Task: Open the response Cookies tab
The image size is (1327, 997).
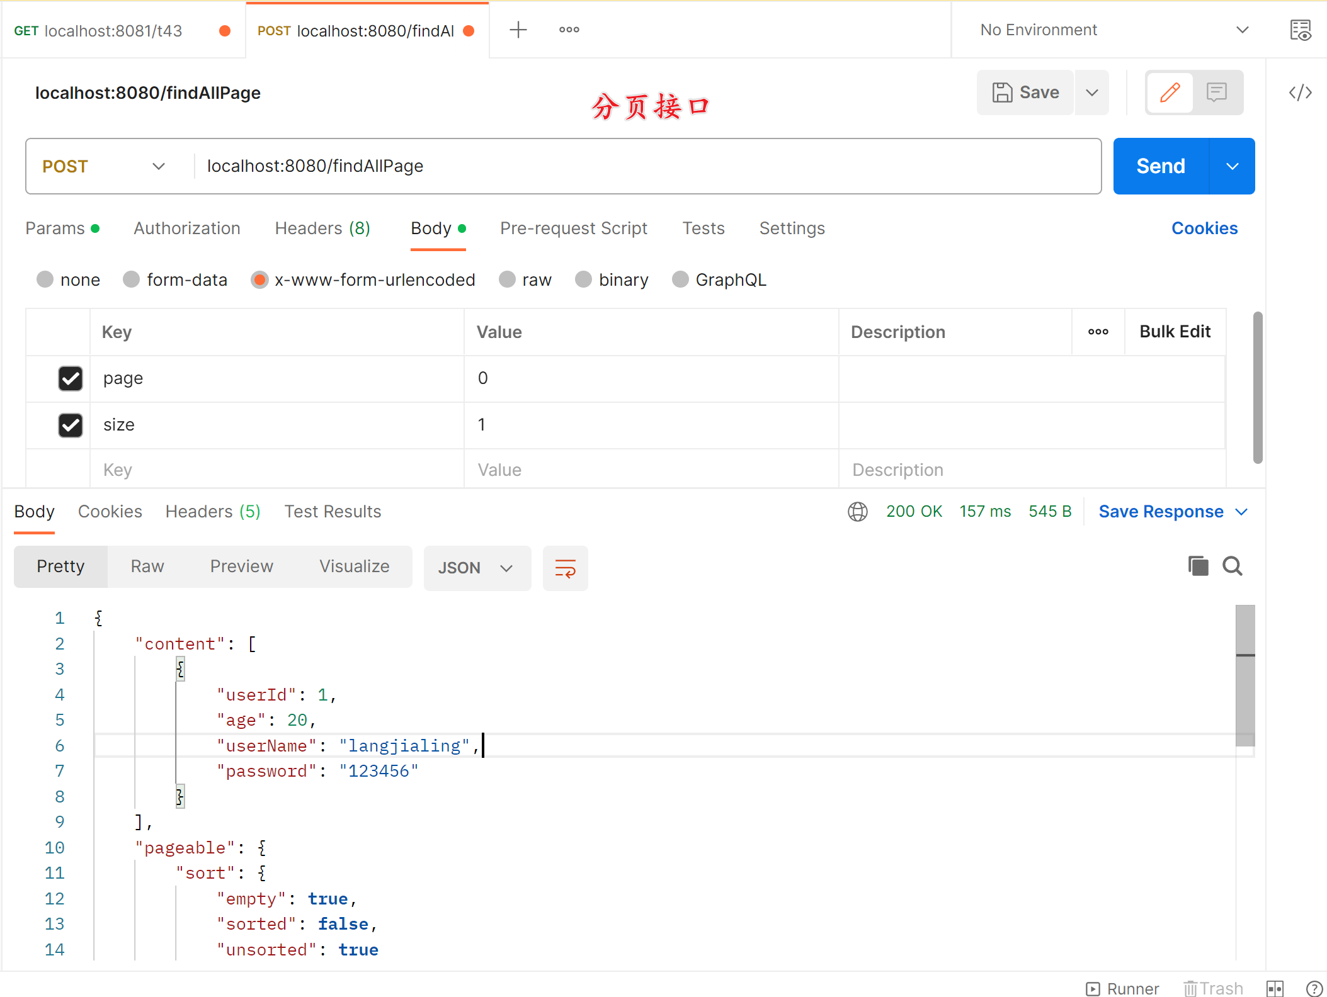Action: point(110,512)
